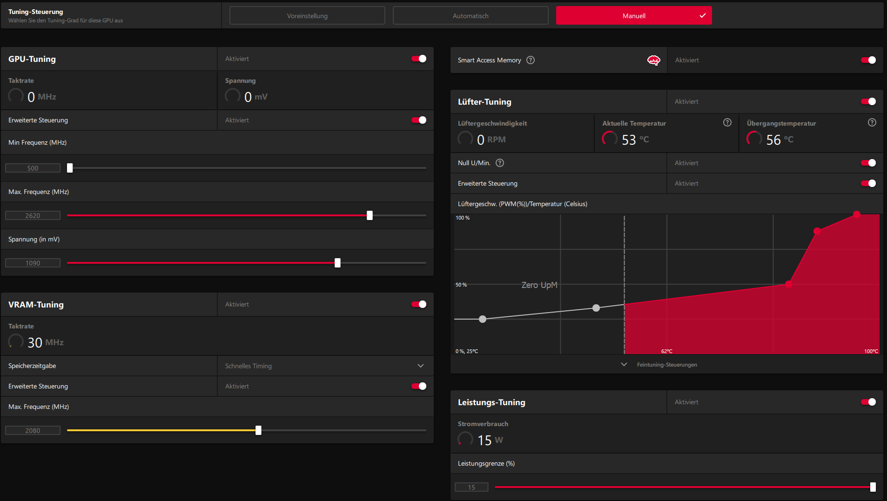This screenshot has height=501, width=887.
Task: Select the red fan curve point below 100%
Action: click(817, 231)
